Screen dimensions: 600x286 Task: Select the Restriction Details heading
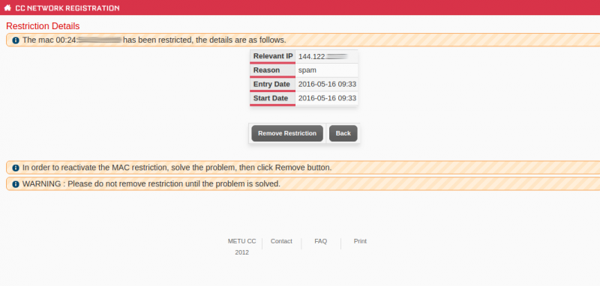(43, 26)
